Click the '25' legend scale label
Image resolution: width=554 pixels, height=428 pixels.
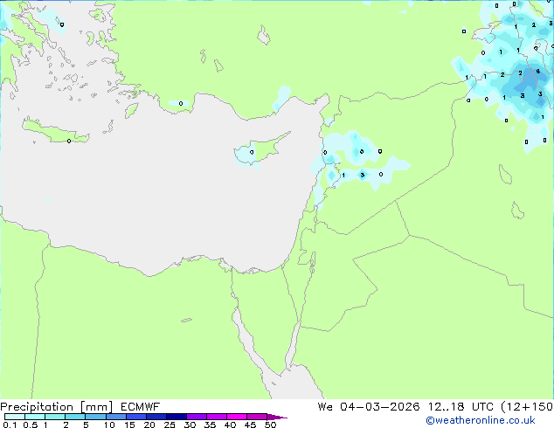pyautogui.click(x=170, y=425)
